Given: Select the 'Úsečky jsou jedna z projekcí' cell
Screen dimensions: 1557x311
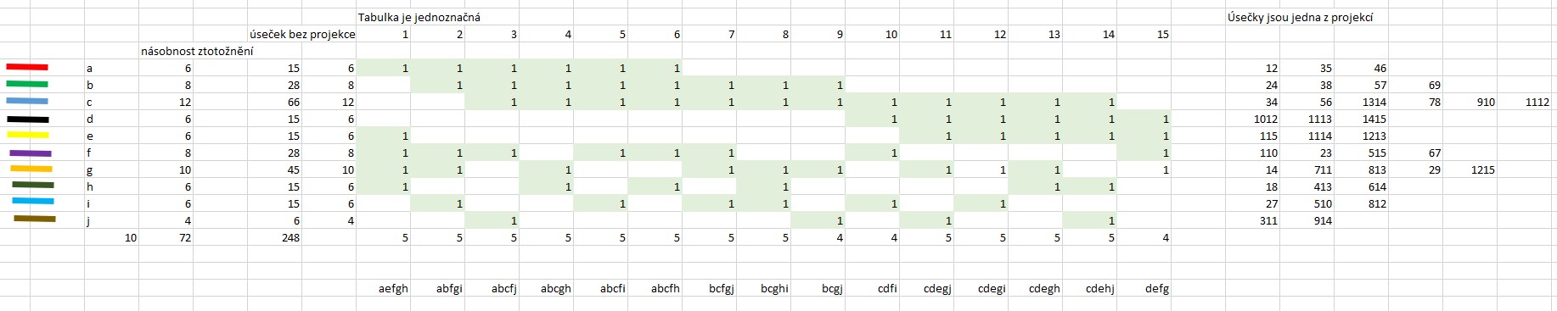Looking at the screenshot, I should tap(1300, 17).
